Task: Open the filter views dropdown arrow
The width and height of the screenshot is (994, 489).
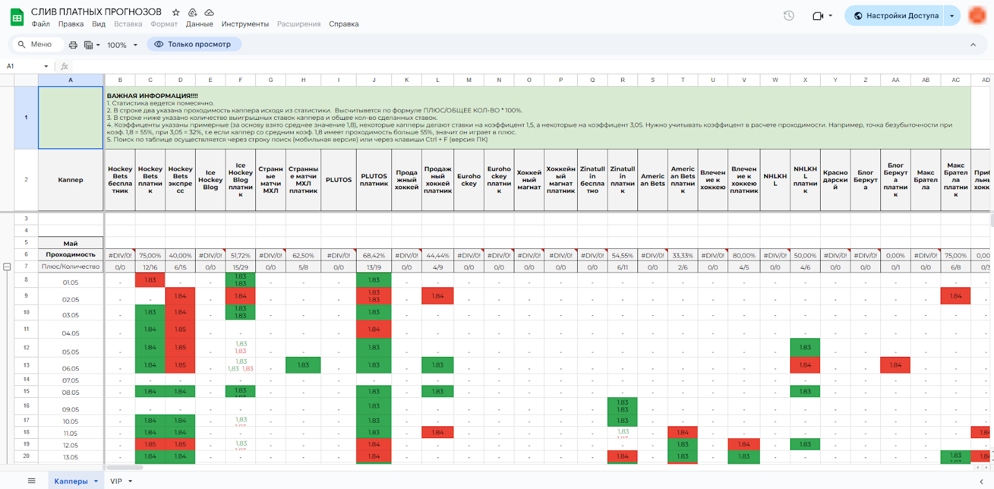Action: click(98, 45)
